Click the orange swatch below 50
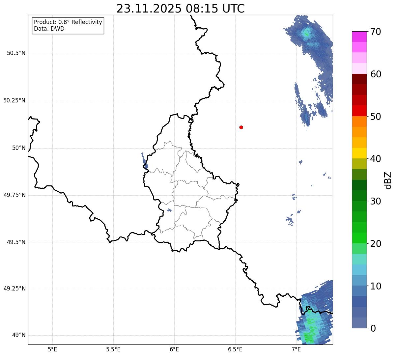 click(359, 122)
